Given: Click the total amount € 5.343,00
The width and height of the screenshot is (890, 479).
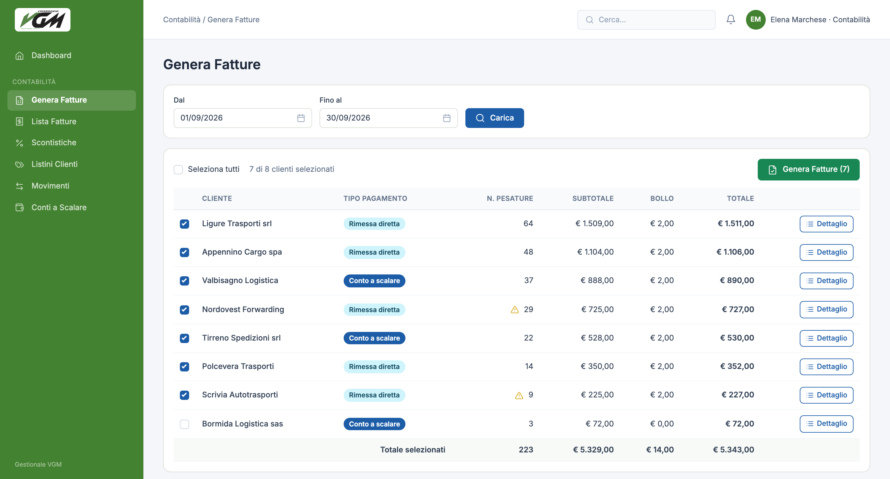Looking at the screenshot, I should point(733,450).
